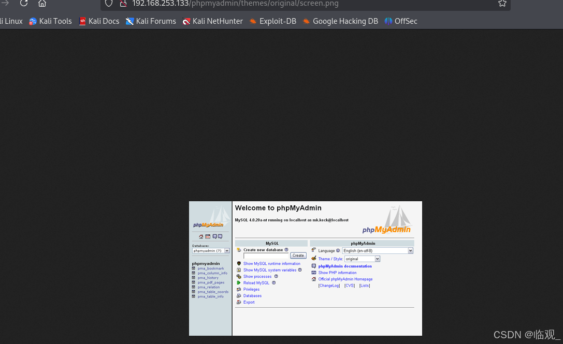Click the green Reload MySQL arrow icon
The image size is (563, 344).
[239, 283]
